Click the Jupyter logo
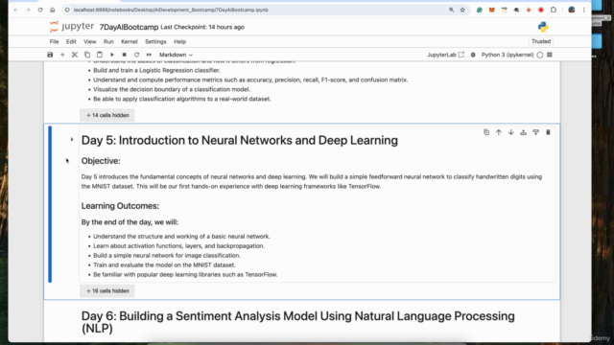The image size is (614, 345). click(72, 27)
